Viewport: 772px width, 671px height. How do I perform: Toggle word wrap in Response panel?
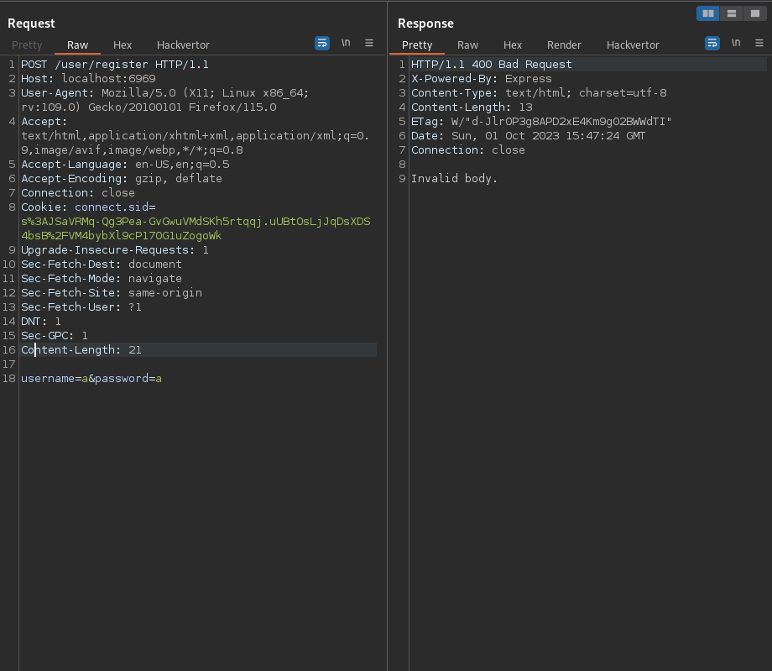[x=712, y=44]
